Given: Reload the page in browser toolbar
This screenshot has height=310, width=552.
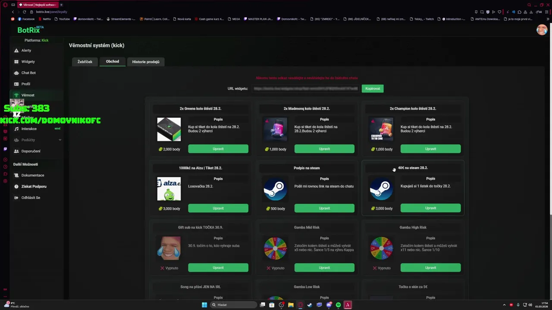Looking at the screenshot, I should [24, 12].
